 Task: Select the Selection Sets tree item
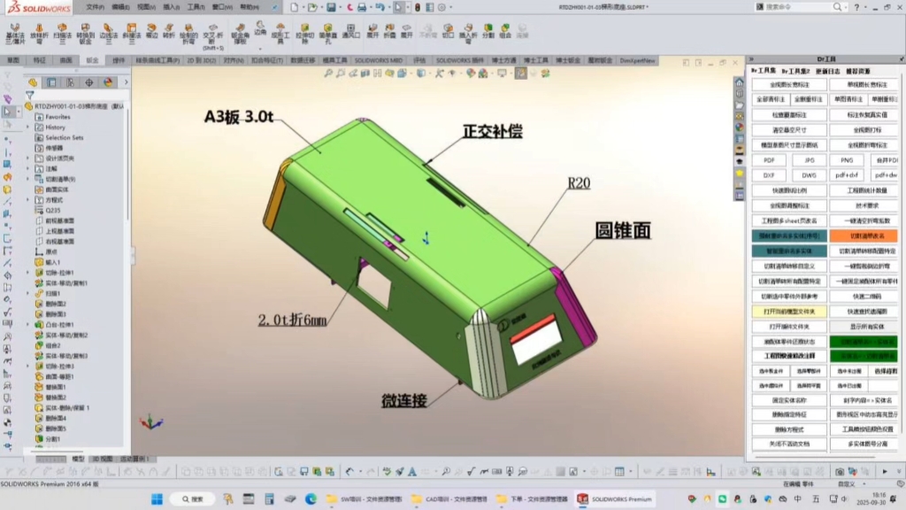tap(59, 137)
